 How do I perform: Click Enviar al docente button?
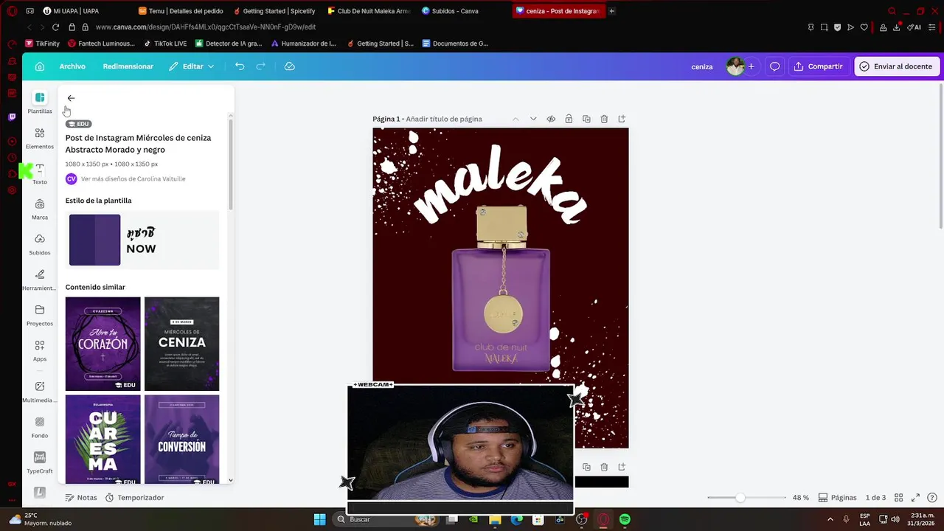[895, 66]
